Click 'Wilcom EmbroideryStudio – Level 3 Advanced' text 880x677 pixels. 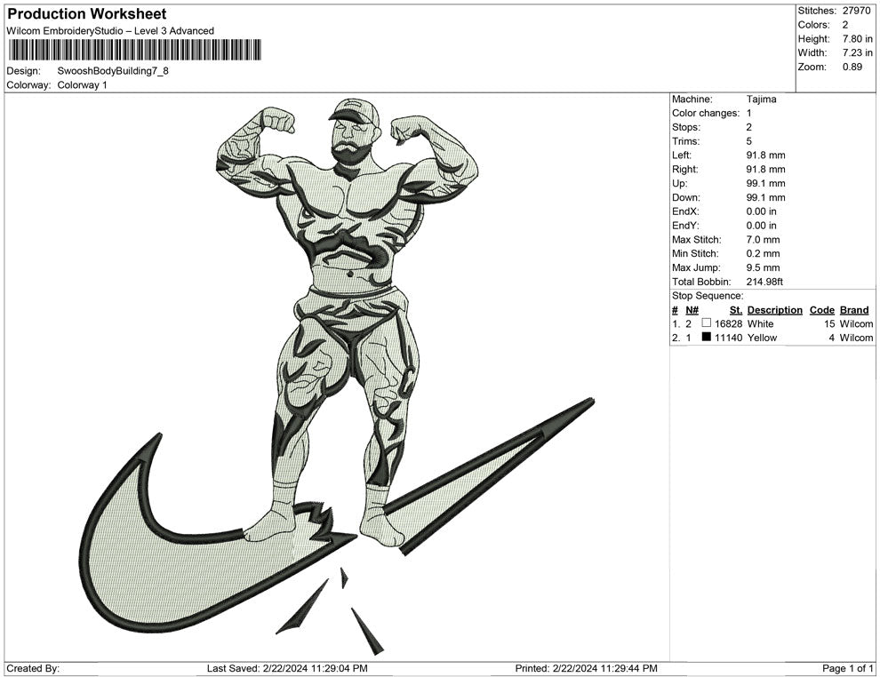coord(110,31)
